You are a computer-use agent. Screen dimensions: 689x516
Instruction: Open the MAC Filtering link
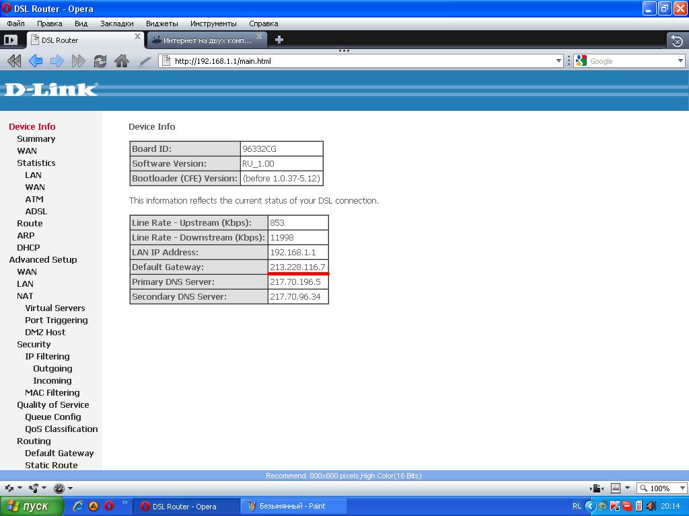click(x=52, y=392)
